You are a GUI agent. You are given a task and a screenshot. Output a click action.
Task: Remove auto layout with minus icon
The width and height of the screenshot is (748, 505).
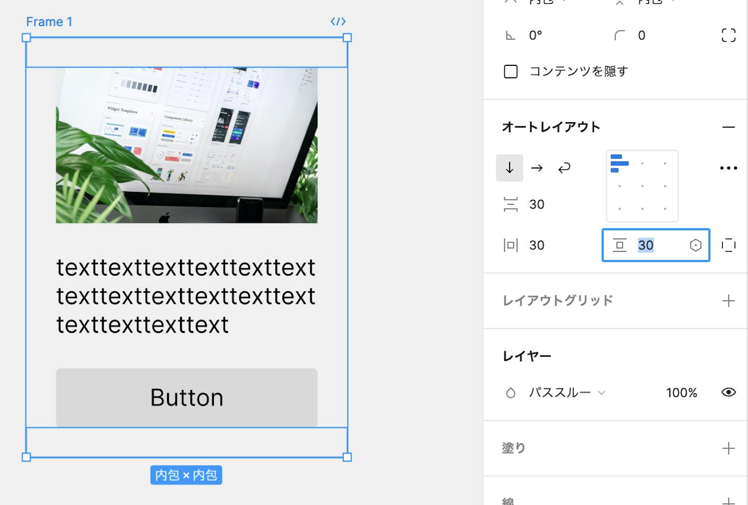pyautogui.click(x=728, y=127)
